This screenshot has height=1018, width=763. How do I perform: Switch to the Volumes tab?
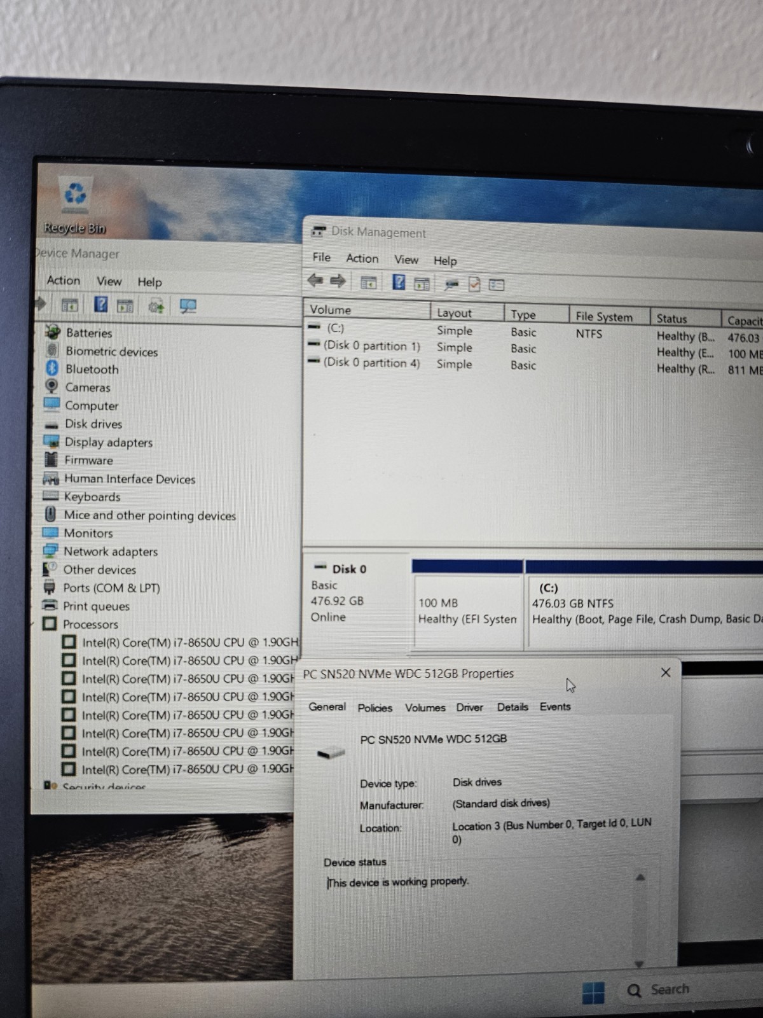(x=425, y=708)
